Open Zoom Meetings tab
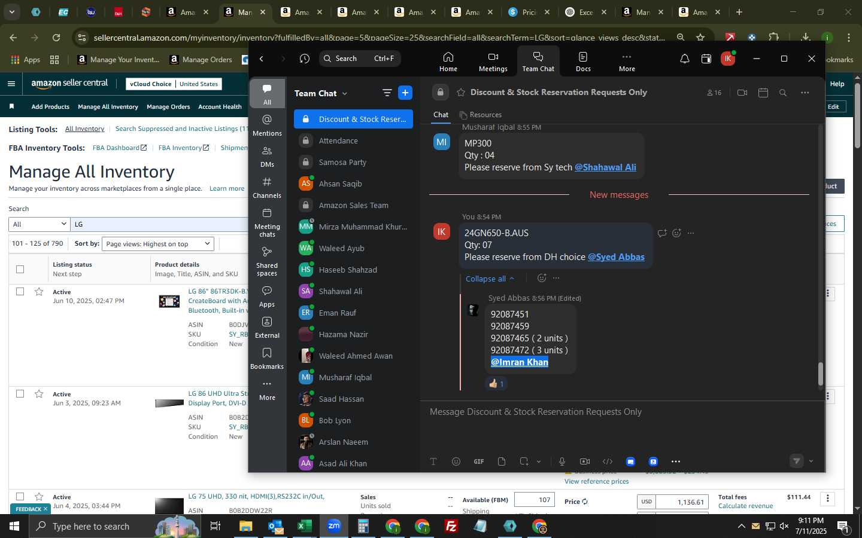862x538 pixels. pos(493,61)
